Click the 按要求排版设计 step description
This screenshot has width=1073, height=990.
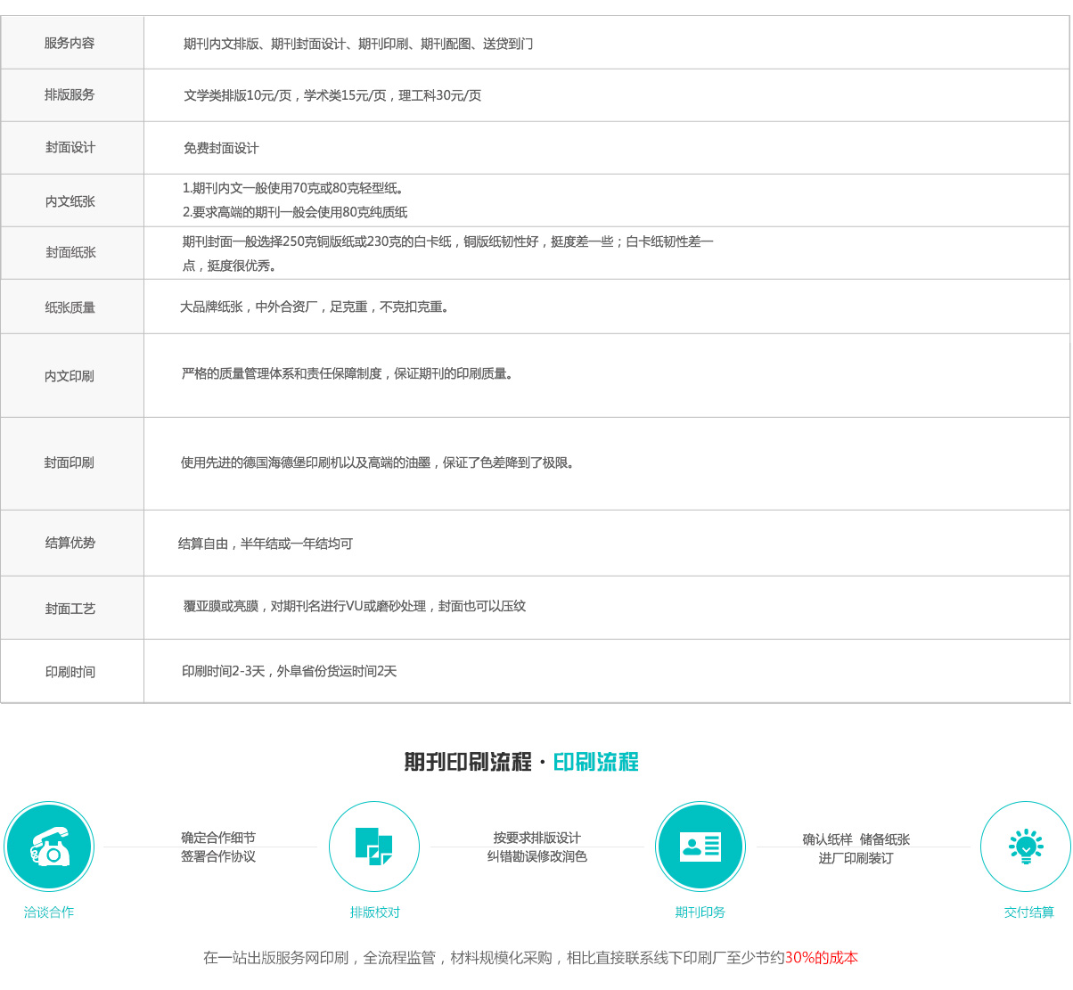536,839
